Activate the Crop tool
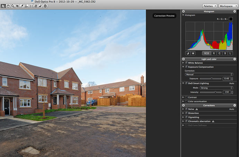This screenshot has height=157, width=239. [x=17, y=6]
